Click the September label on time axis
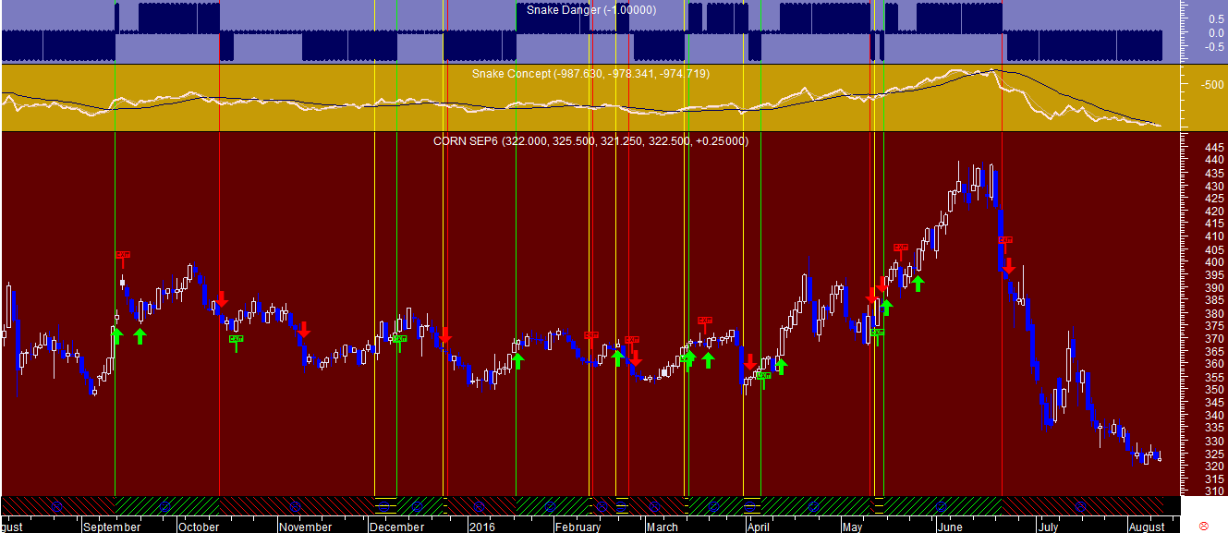Viewport: 1228px width, 533px height. click(112, 527)
